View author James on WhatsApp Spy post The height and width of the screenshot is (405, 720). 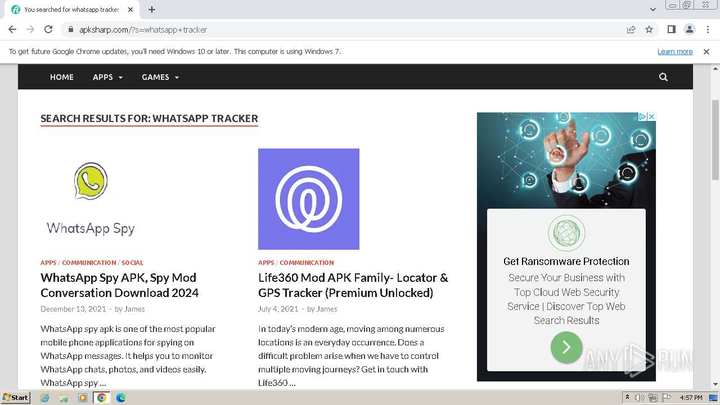point(134,309)
